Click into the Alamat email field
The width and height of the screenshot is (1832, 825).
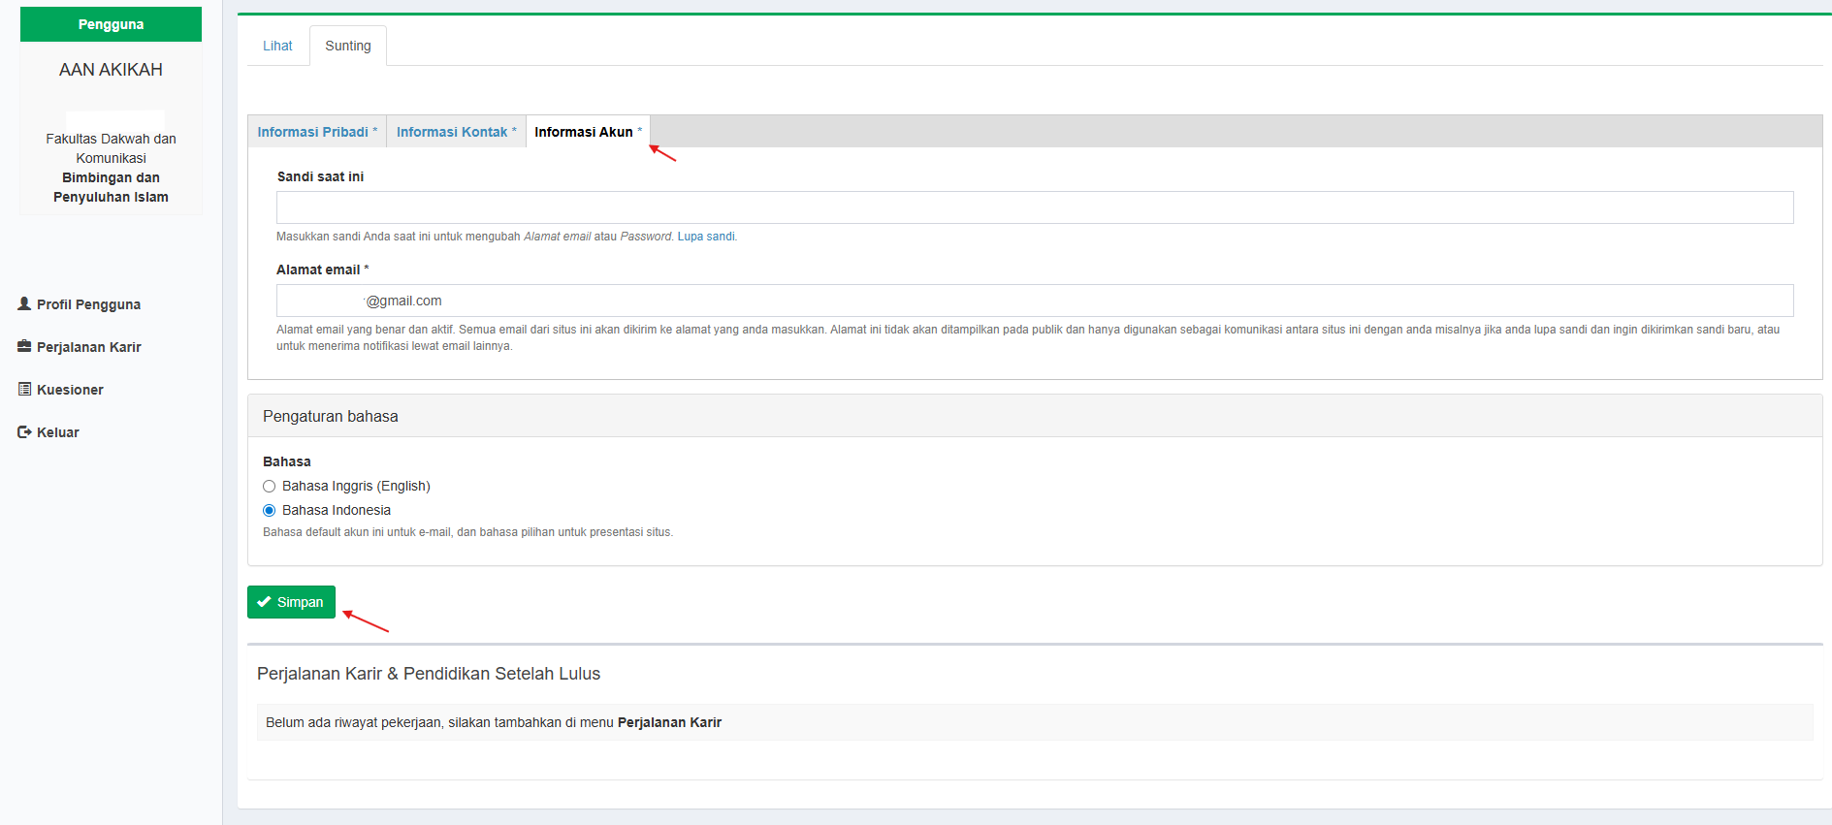pos(1034,301)
